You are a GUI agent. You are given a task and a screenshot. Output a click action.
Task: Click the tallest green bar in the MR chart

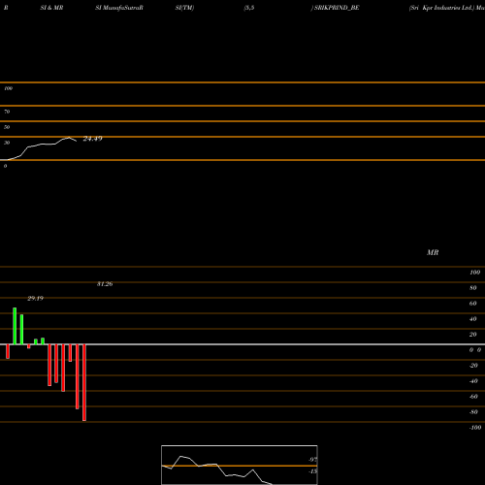point(15,326)
